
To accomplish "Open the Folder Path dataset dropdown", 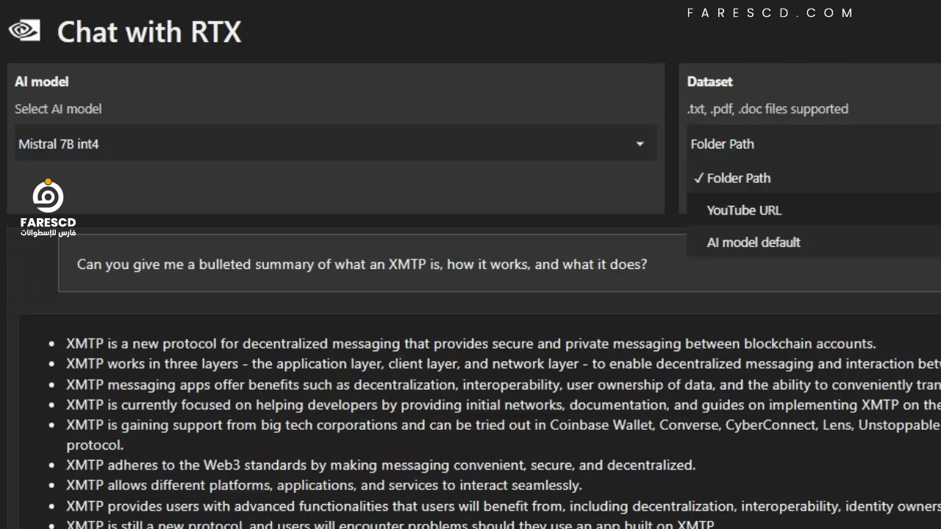I will (x=814, y=144).
